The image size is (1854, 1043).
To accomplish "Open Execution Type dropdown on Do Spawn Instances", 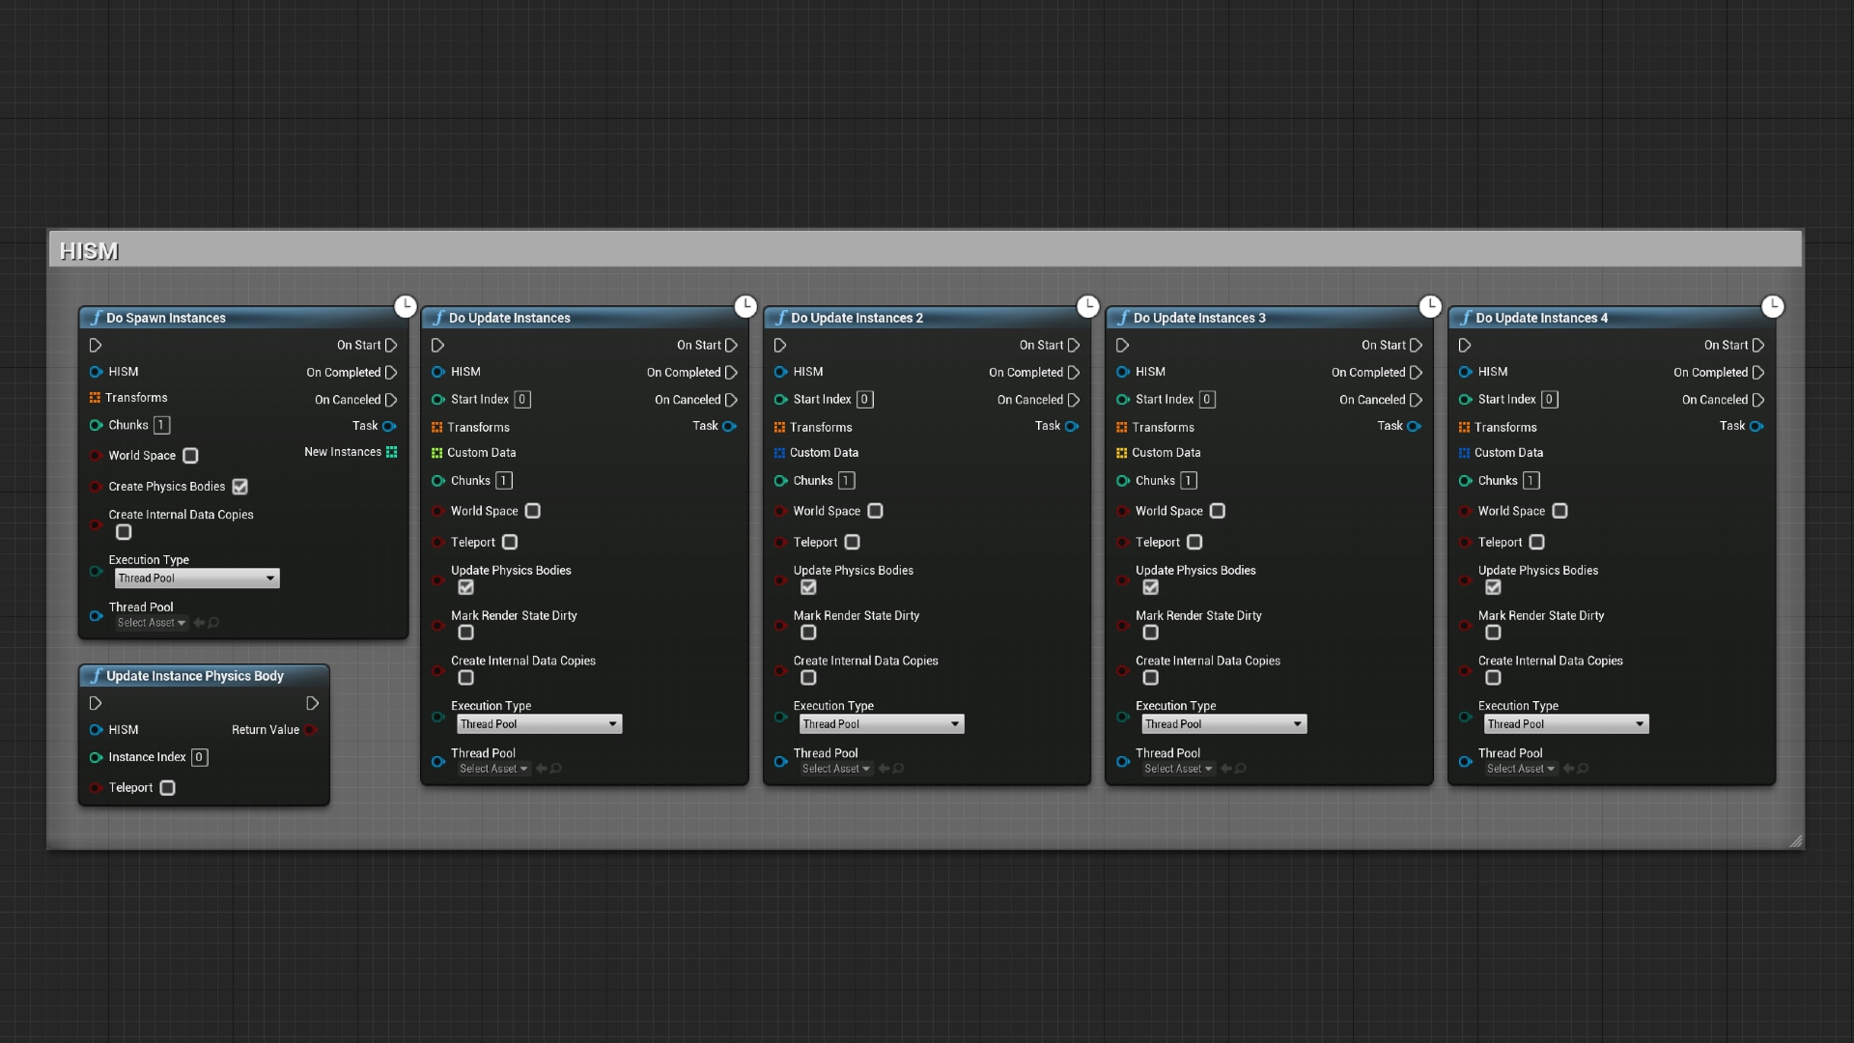I will 196,578.
